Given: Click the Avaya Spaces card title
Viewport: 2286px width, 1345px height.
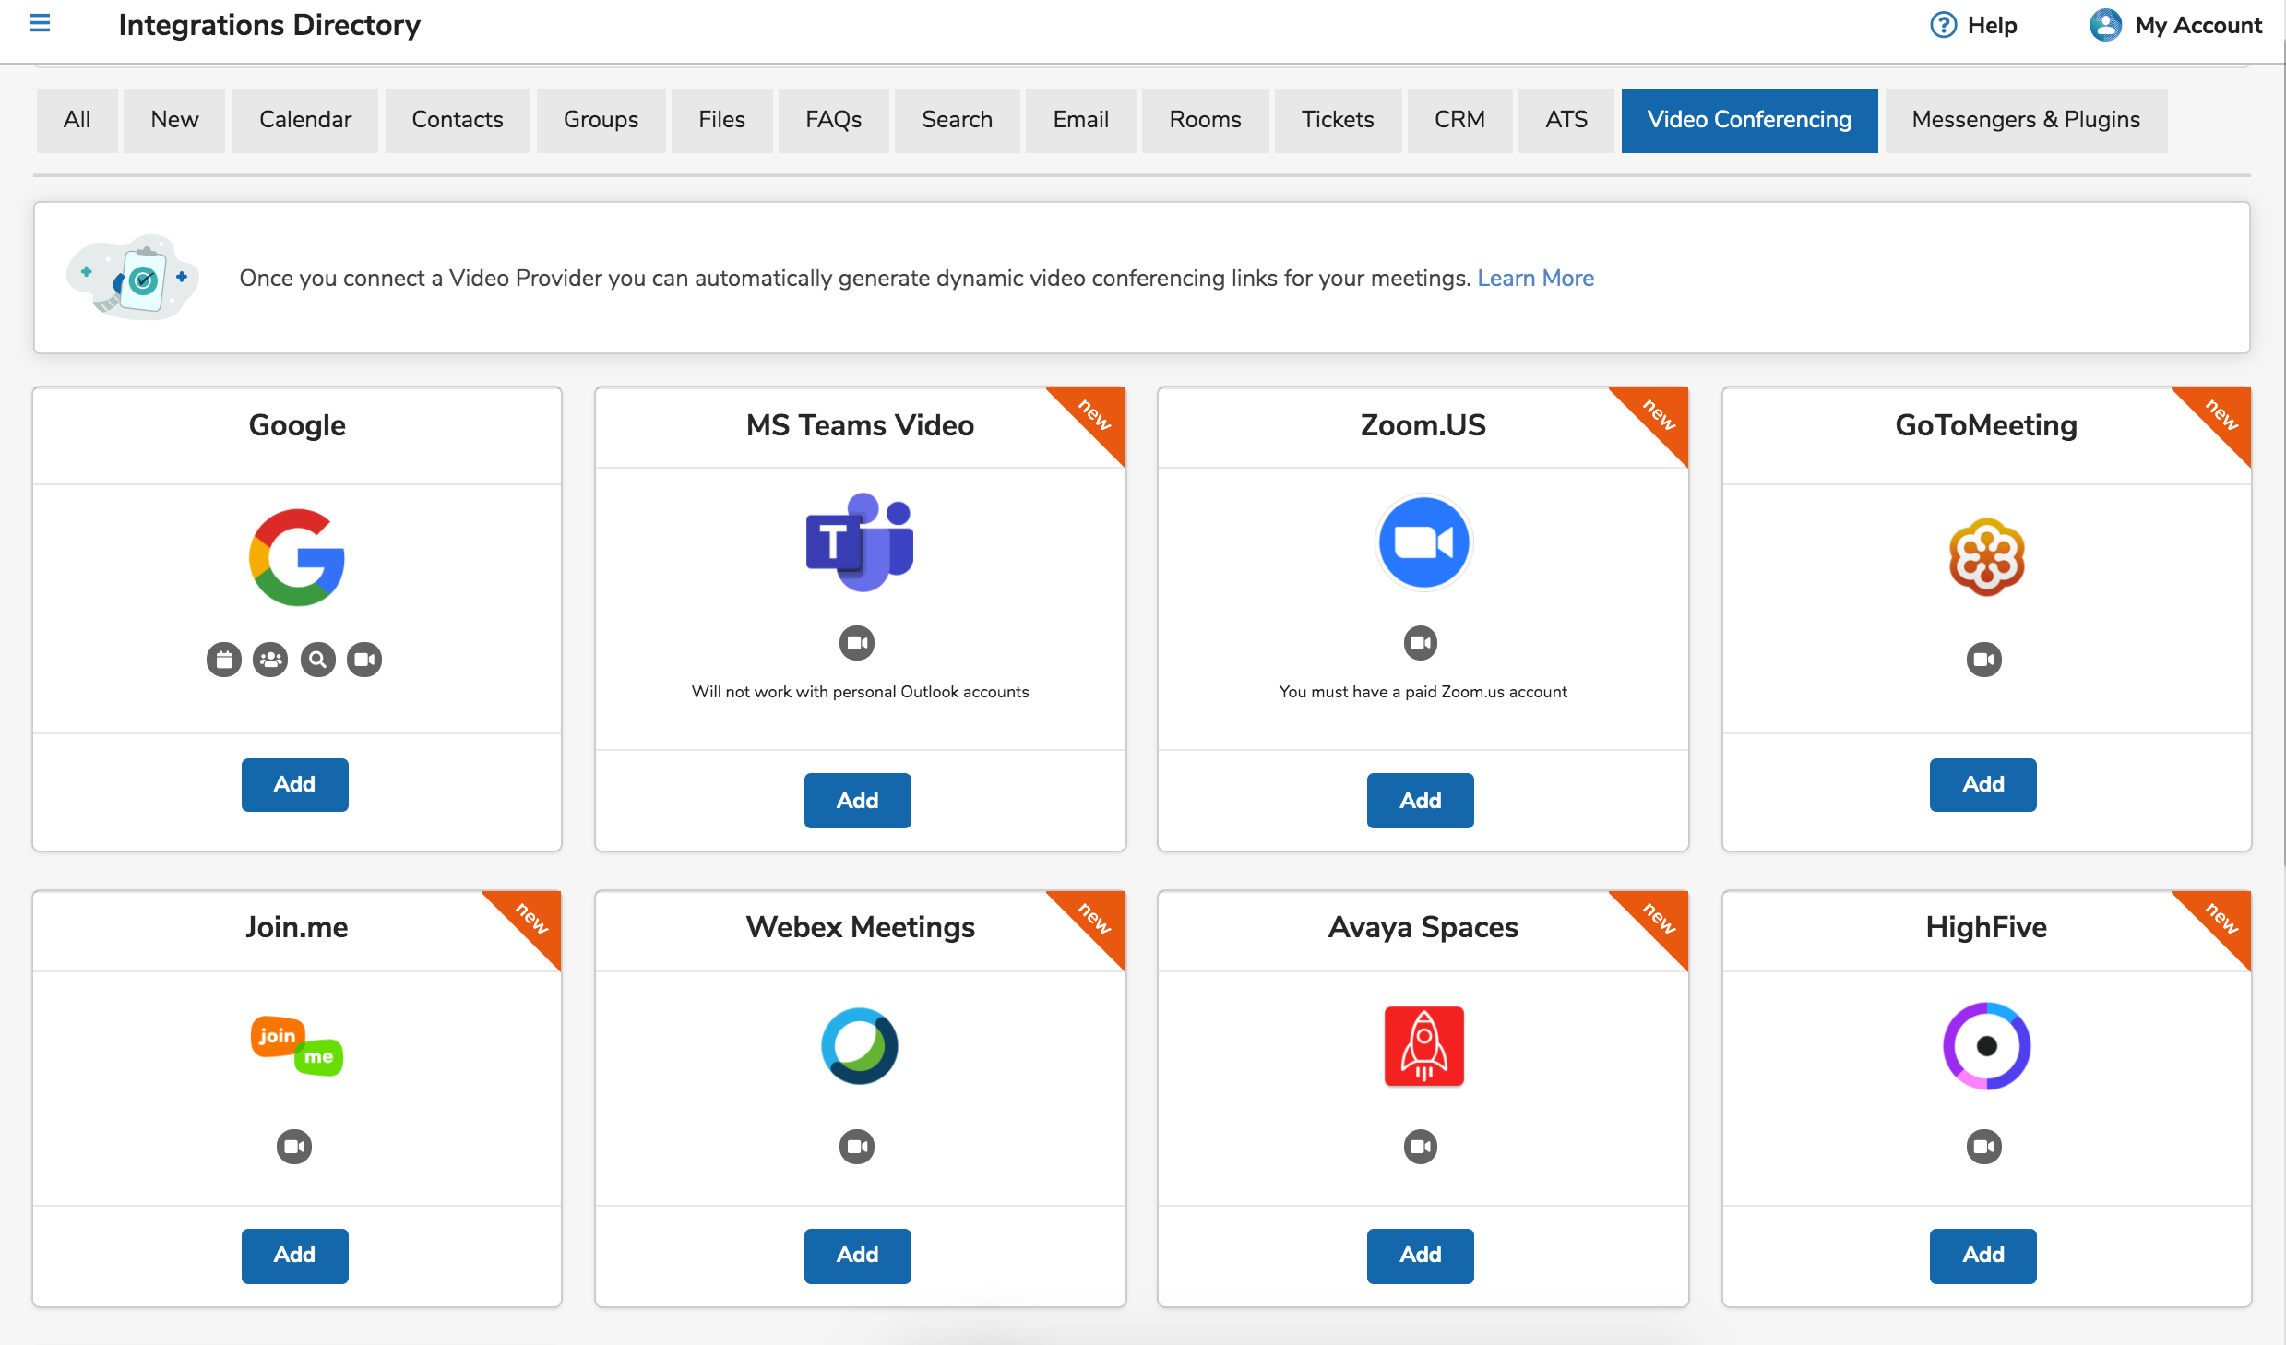Looking at the screenshot, I should (x=1423, y=927).
